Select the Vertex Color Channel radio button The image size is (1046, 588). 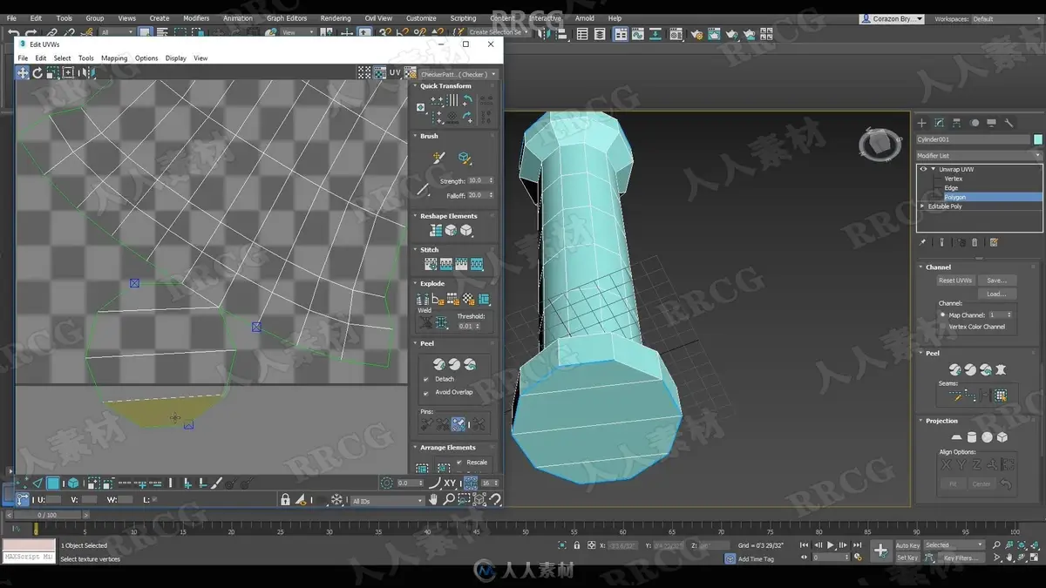[943, 327]
